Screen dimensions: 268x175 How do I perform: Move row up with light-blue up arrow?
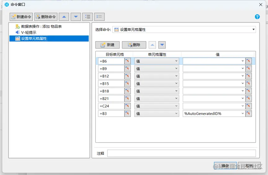[152, 45]
